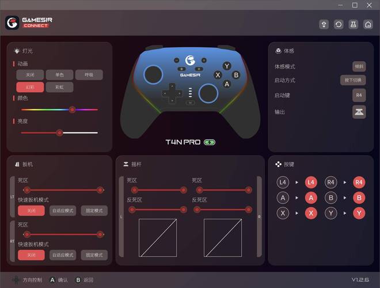Viewport: 380px width, 288px height.
Task: Select the LT trigger tab
Action: coord(12,196)
